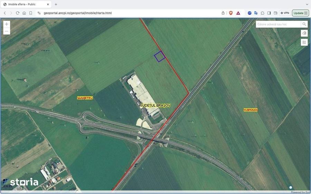This screenshot has height=194, width=311.
Task: Close the 'Imobile eTerra - Public' tab
Action: coord(48,4)
